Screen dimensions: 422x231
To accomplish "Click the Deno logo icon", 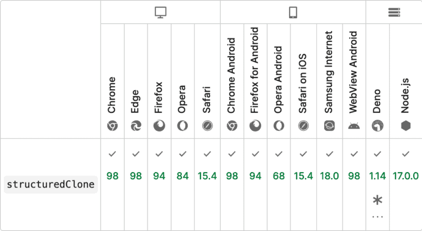I will [x=377, y=126].
